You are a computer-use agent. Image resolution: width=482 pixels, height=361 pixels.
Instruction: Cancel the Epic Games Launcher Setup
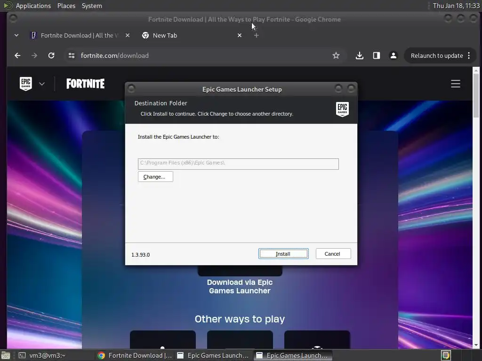(333, 253)
